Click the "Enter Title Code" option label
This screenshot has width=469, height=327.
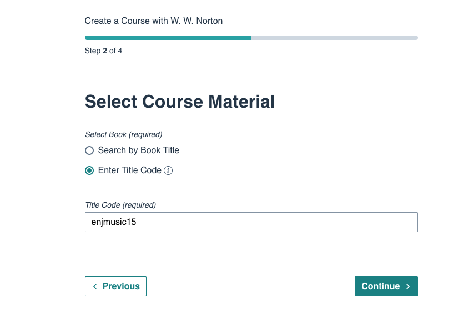tap(129, 170)
